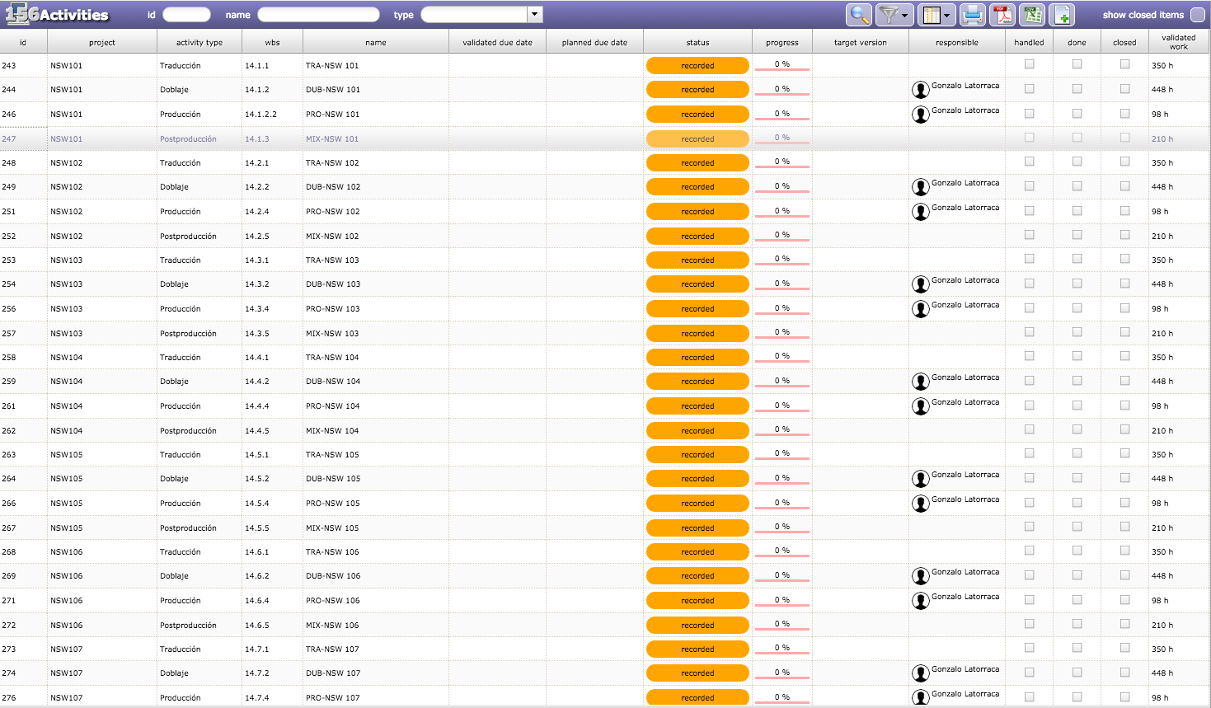Create a new activity with the plus-page icon

[1063, 15]
